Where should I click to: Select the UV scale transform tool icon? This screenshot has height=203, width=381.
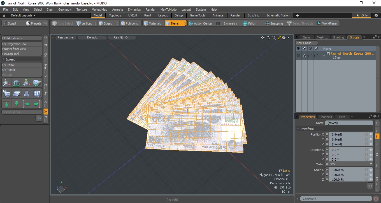(x=27, y=83)
